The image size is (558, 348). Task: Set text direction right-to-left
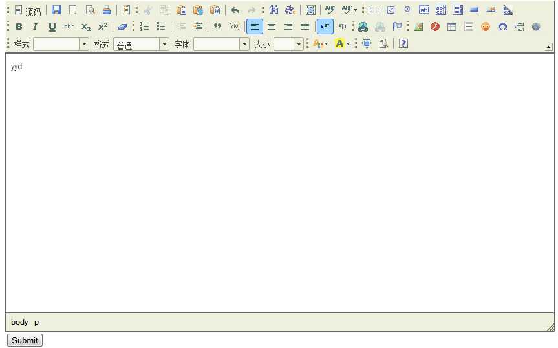[342, 27]
